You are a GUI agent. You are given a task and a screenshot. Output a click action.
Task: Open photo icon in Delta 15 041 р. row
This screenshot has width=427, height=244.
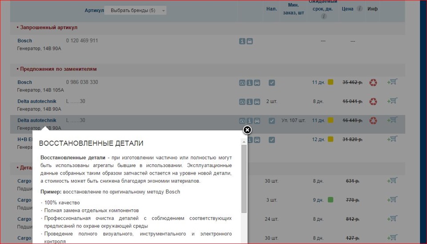tap(242, 102)
